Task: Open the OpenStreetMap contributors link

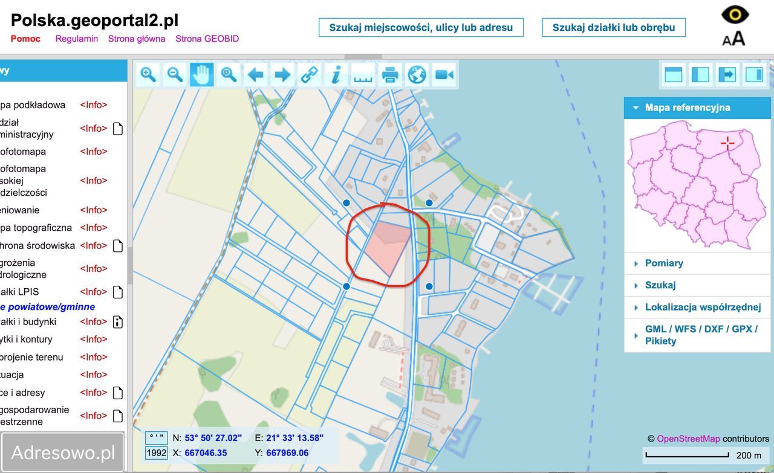Action: [689, 439]
